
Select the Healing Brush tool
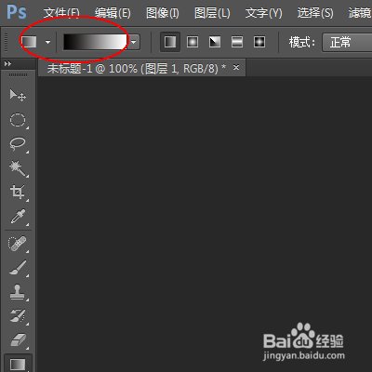pos(18,244)
